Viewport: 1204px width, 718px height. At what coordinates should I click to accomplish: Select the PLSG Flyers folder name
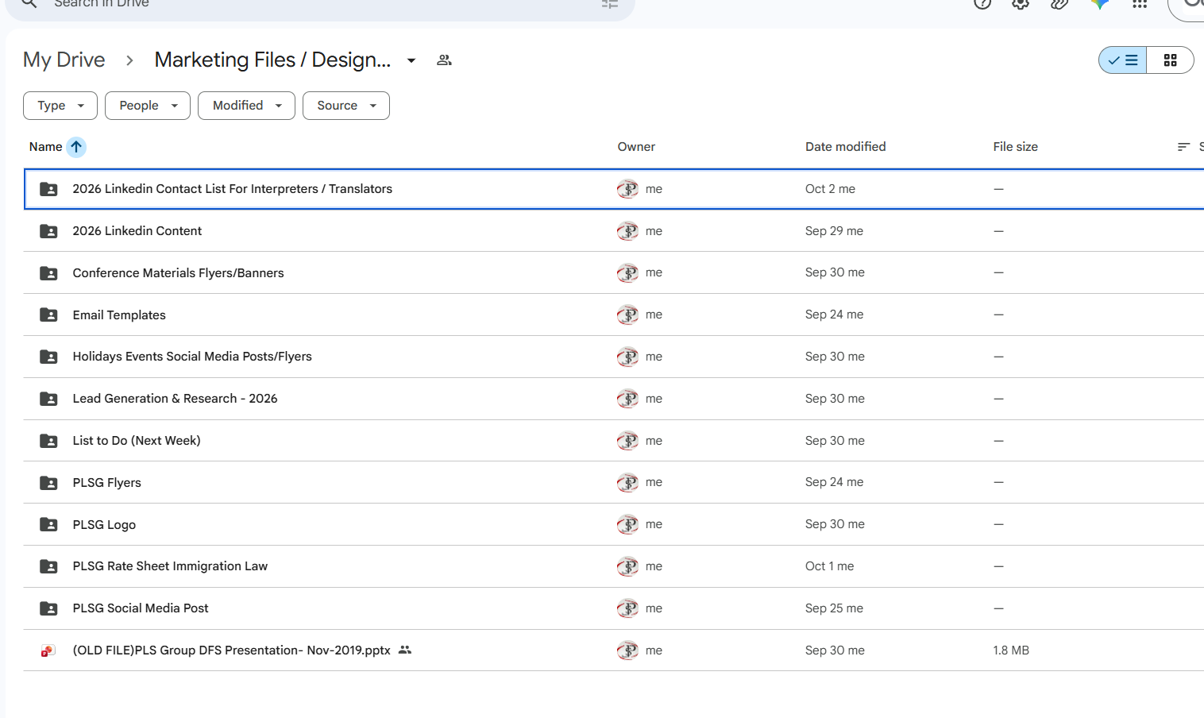(106, 483)
